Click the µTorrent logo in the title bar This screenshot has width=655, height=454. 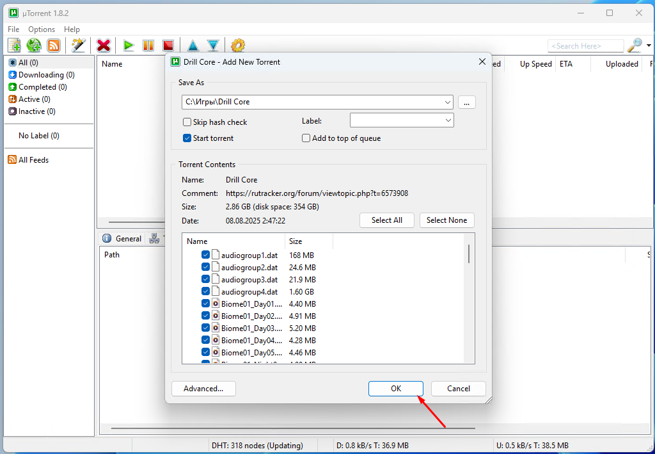pyautogui.click(x=13, y=13)
